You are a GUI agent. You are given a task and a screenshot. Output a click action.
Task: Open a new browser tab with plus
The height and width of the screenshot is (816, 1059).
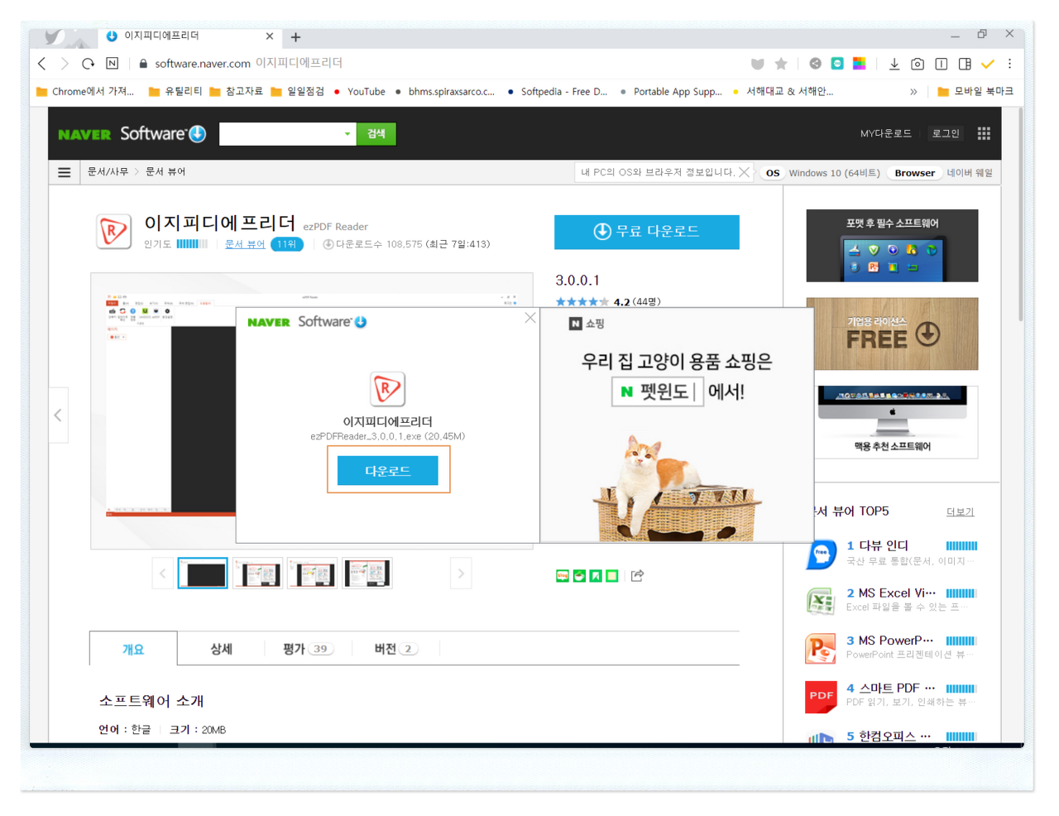pos(295,37)
